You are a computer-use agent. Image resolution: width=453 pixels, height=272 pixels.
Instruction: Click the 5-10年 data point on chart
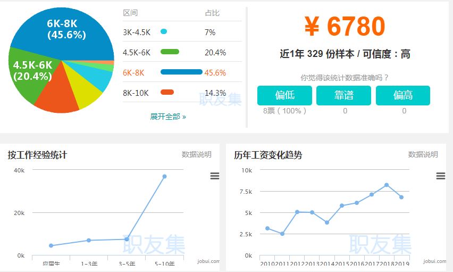pos(164,176)
